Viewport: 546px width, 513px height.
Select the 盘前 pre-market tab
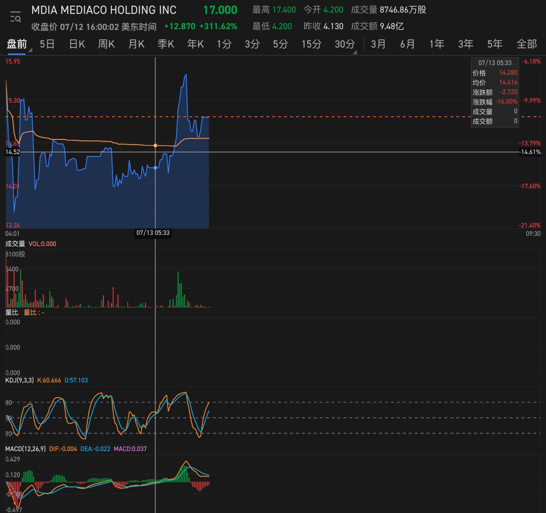pos(17,44)
